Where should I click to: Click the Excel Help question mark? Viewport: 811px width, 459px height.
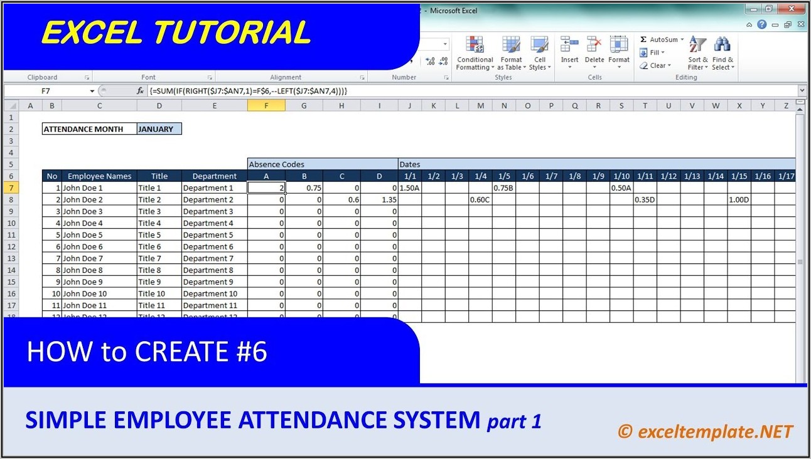(761, 24)
